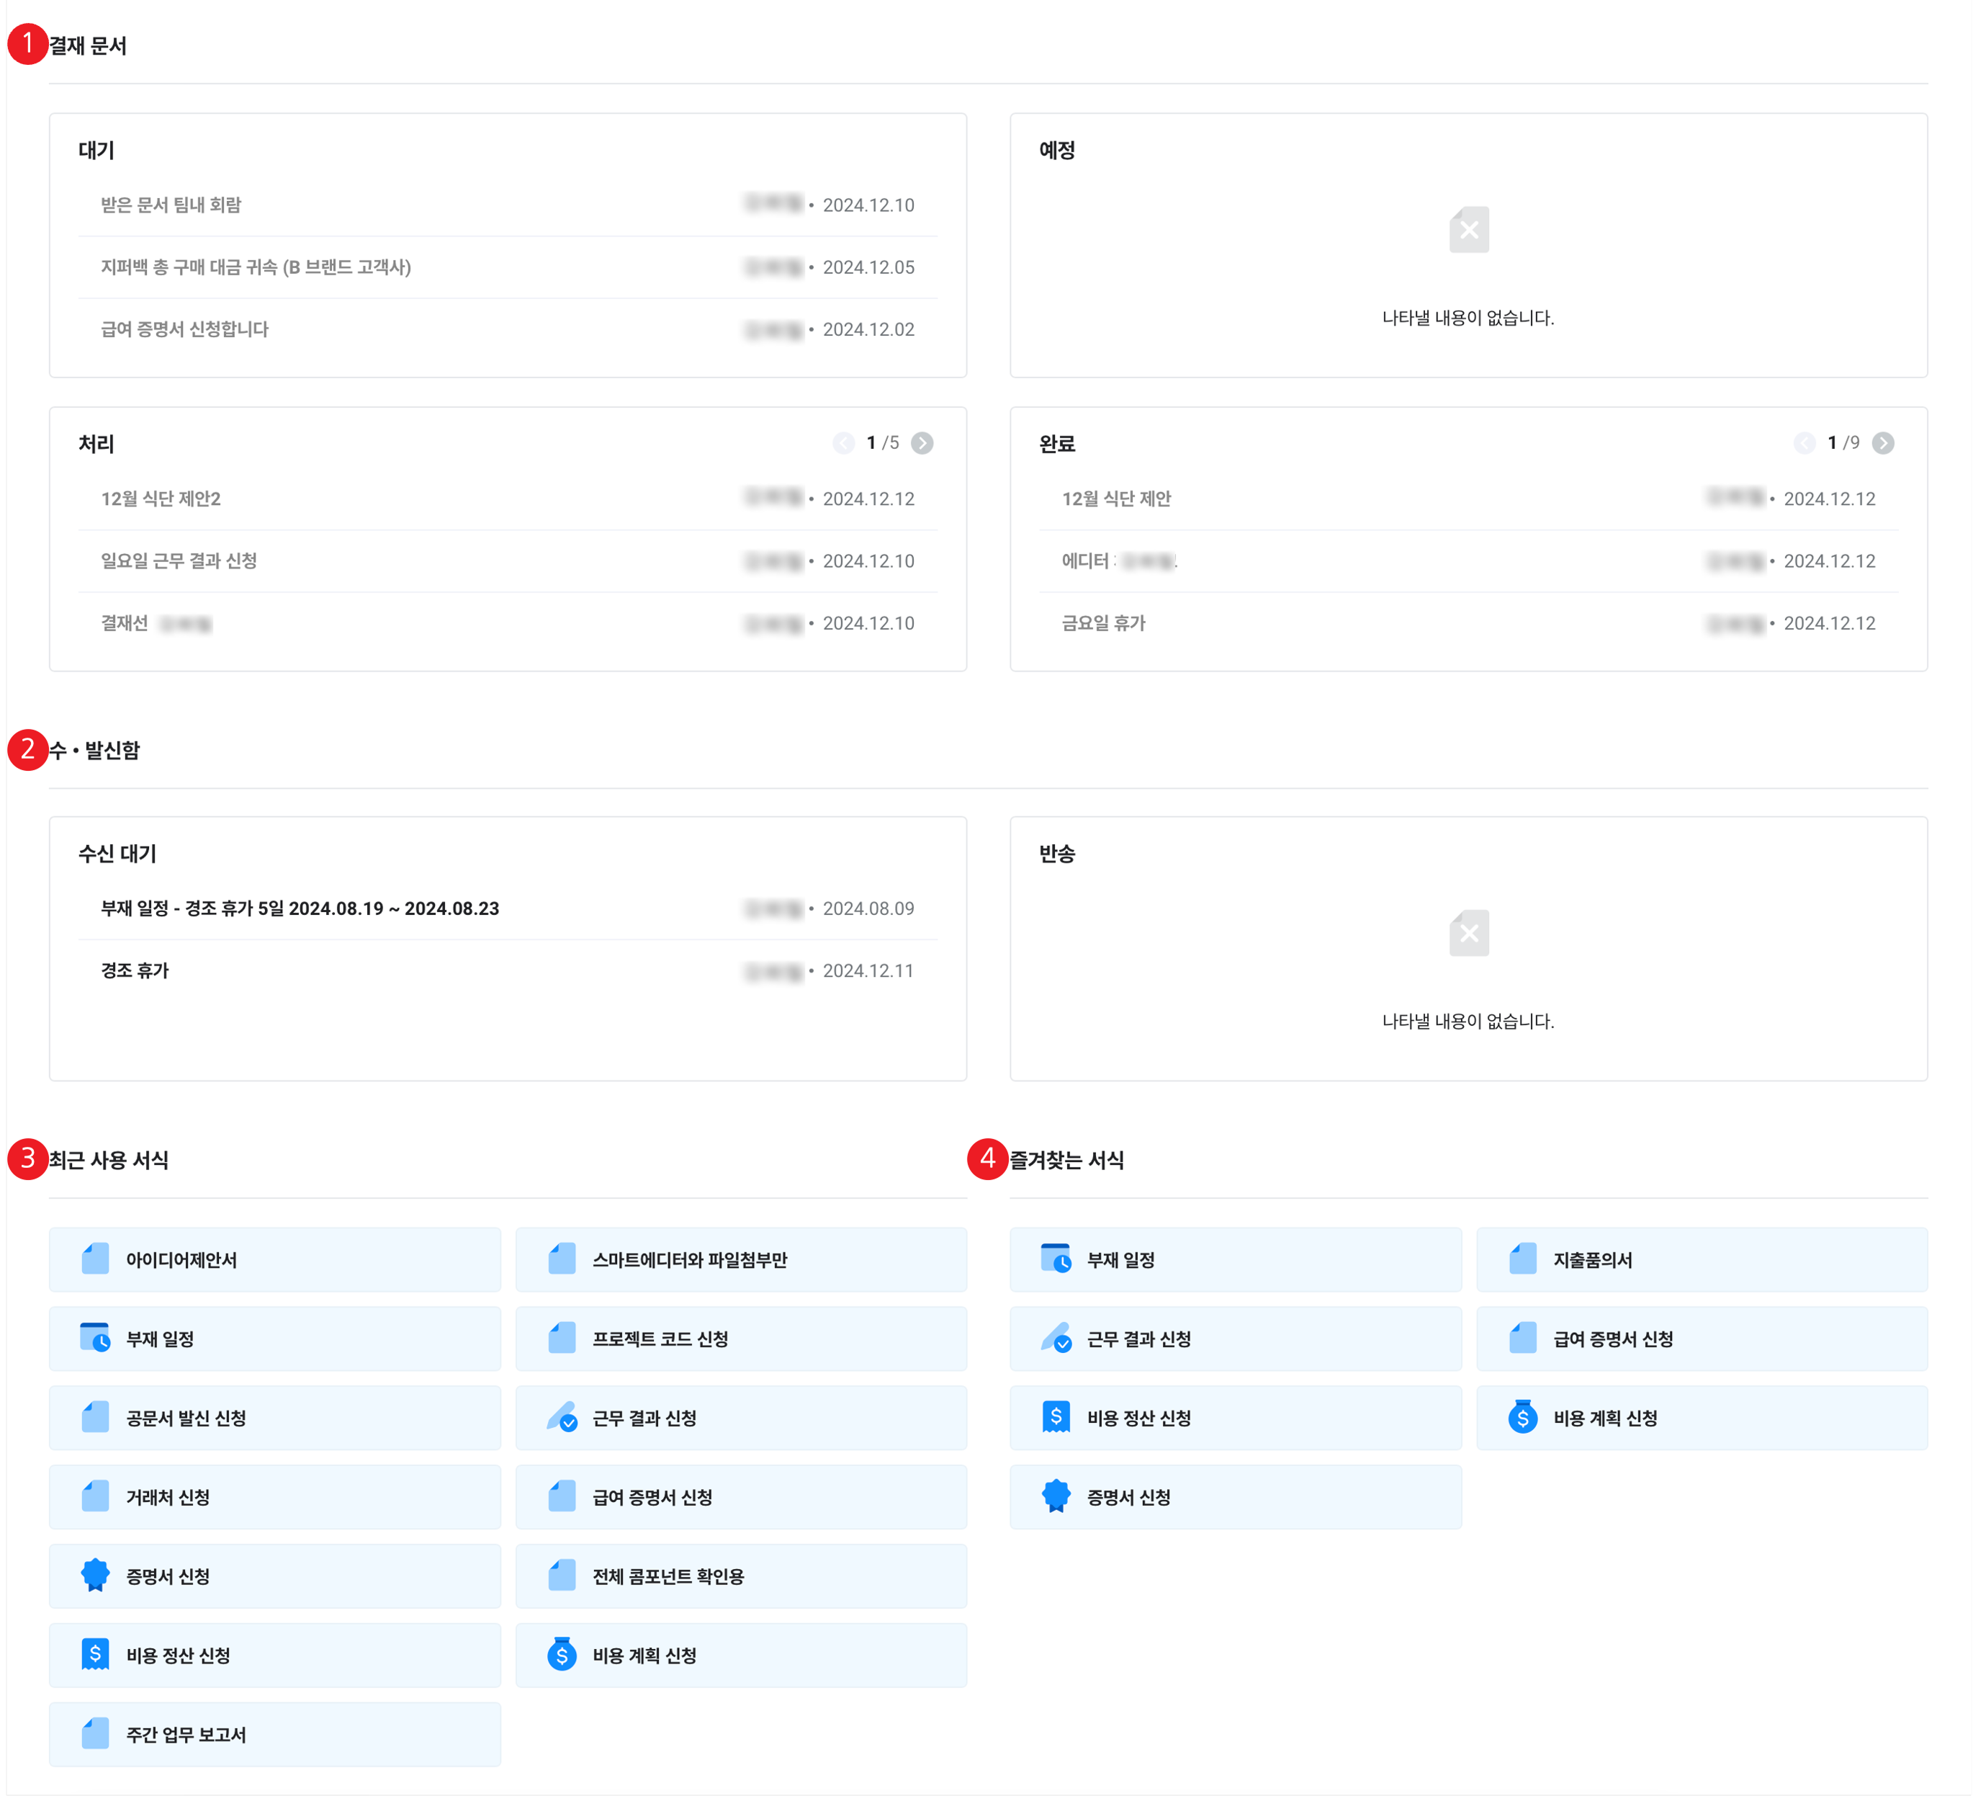Click 비용 계획 신청 money bag icon in favorites
Viewport: 1973px width, 1796px height.
1522,1417
